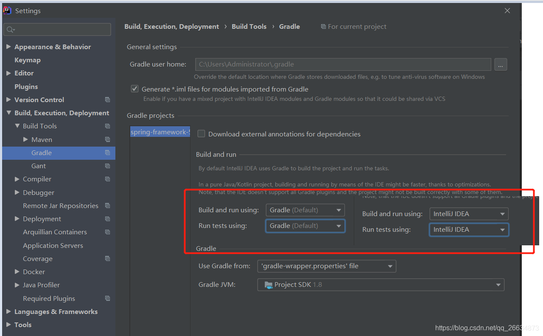Expand the Maven node
Image resolution: width=543 pixels, height=336 pixels.
pos(25,139)
